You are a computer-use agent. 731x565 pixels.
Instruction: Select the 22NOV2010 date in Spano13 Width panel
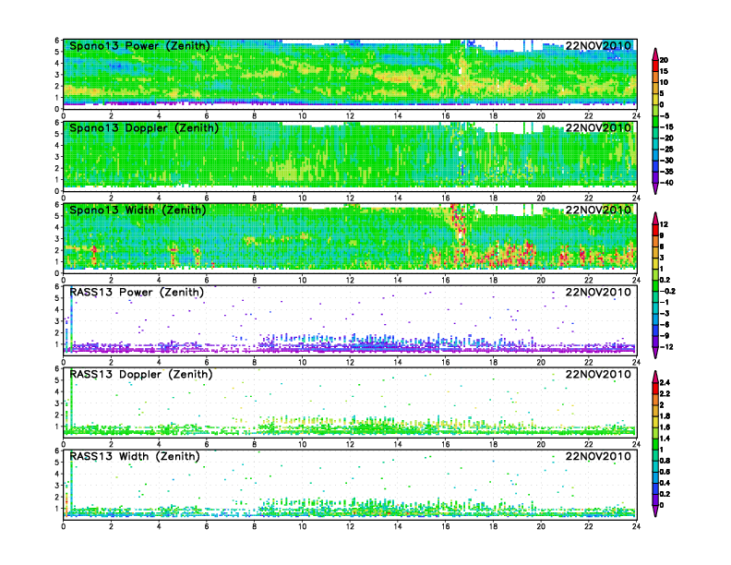click(x=598, y=210)
